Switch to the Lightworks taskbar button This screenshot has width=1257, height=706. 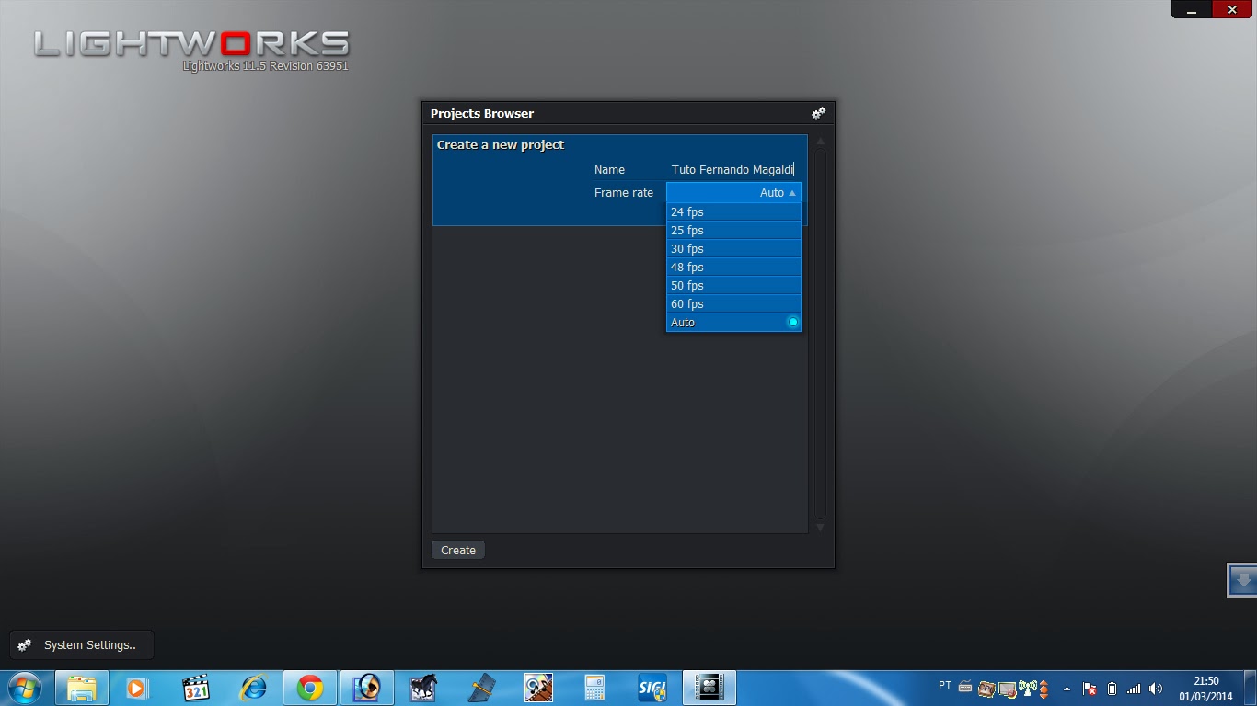tap(709, 688)
